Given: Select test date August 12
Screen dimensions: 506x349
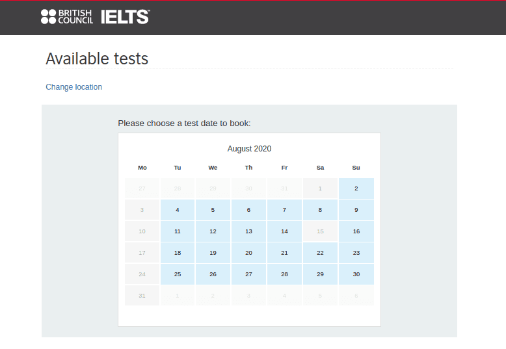Looking at the screenshot, I should [213, 231].
